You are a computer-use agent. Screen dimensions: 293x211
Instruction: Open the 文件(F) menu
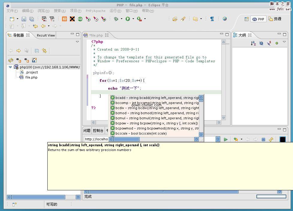[x=12, y=11]
